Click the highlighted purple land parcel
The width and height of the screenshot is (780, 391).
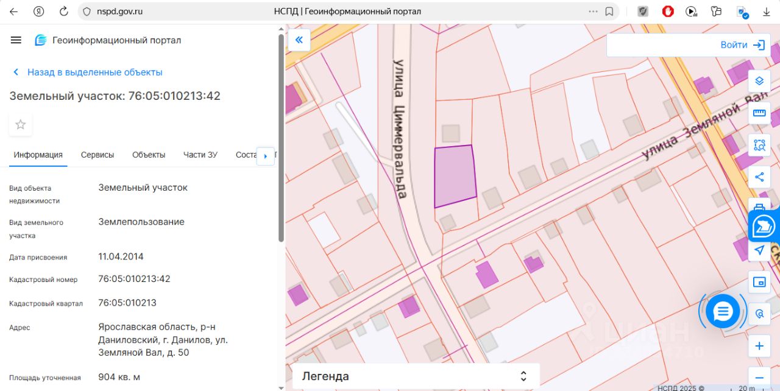click(x=455, y=177)
